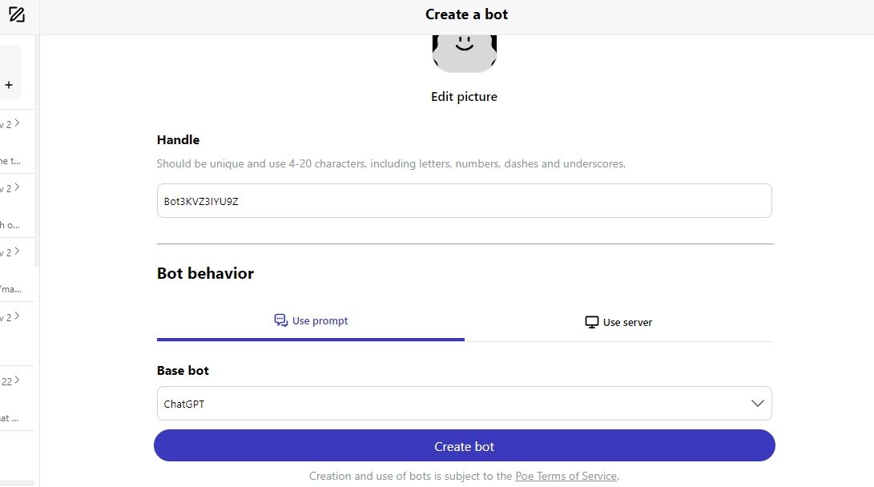Click Edit picture below the avatar

(x=464, y=96)
